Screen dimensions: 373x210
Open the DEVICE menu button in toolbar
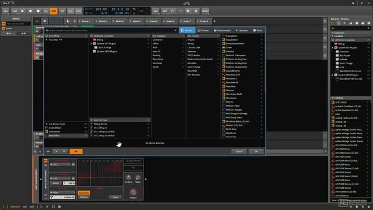tap(205, 11)
